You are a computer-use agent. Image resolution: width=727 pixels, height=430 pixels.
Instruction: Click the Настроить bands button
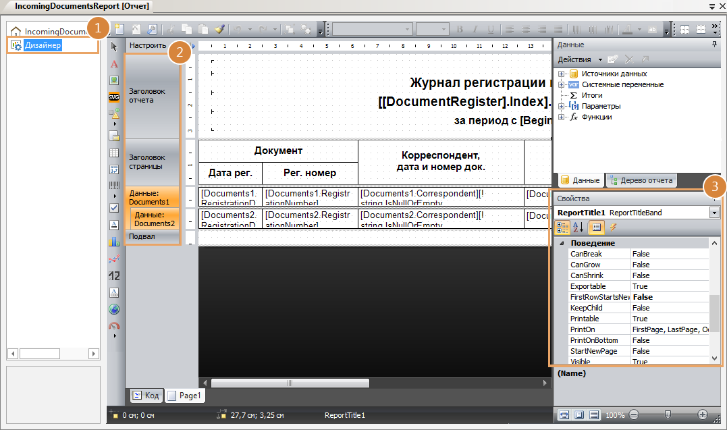147,46
